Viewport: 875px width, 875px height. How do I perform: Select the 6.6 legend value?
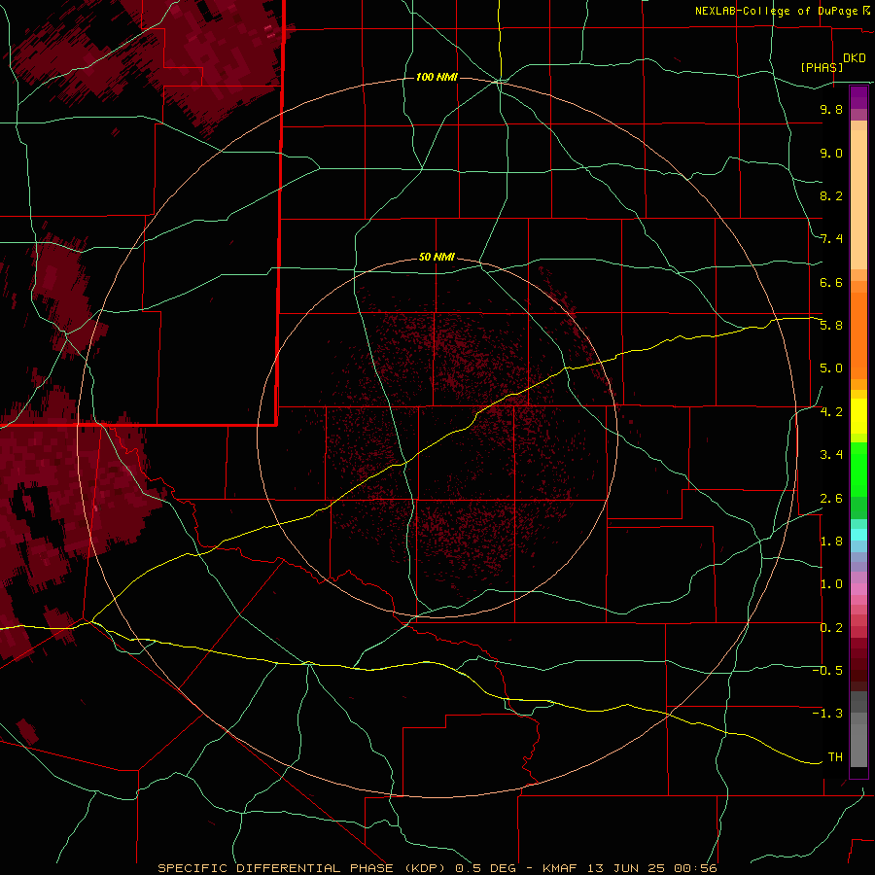click(831, 282)
